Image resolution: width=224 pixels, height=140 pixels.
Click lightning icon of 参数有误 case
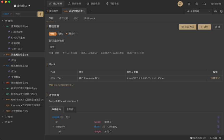9,77
